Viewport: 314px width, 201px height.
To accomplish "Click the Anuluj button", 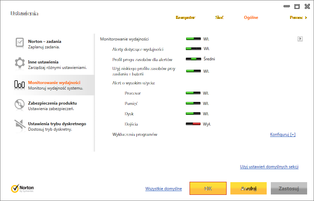I will [x=248, y=188].
